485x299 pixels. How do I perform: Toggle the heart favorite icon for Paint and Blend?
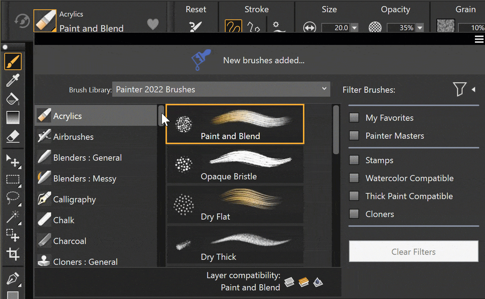click(x=153, y=24)
